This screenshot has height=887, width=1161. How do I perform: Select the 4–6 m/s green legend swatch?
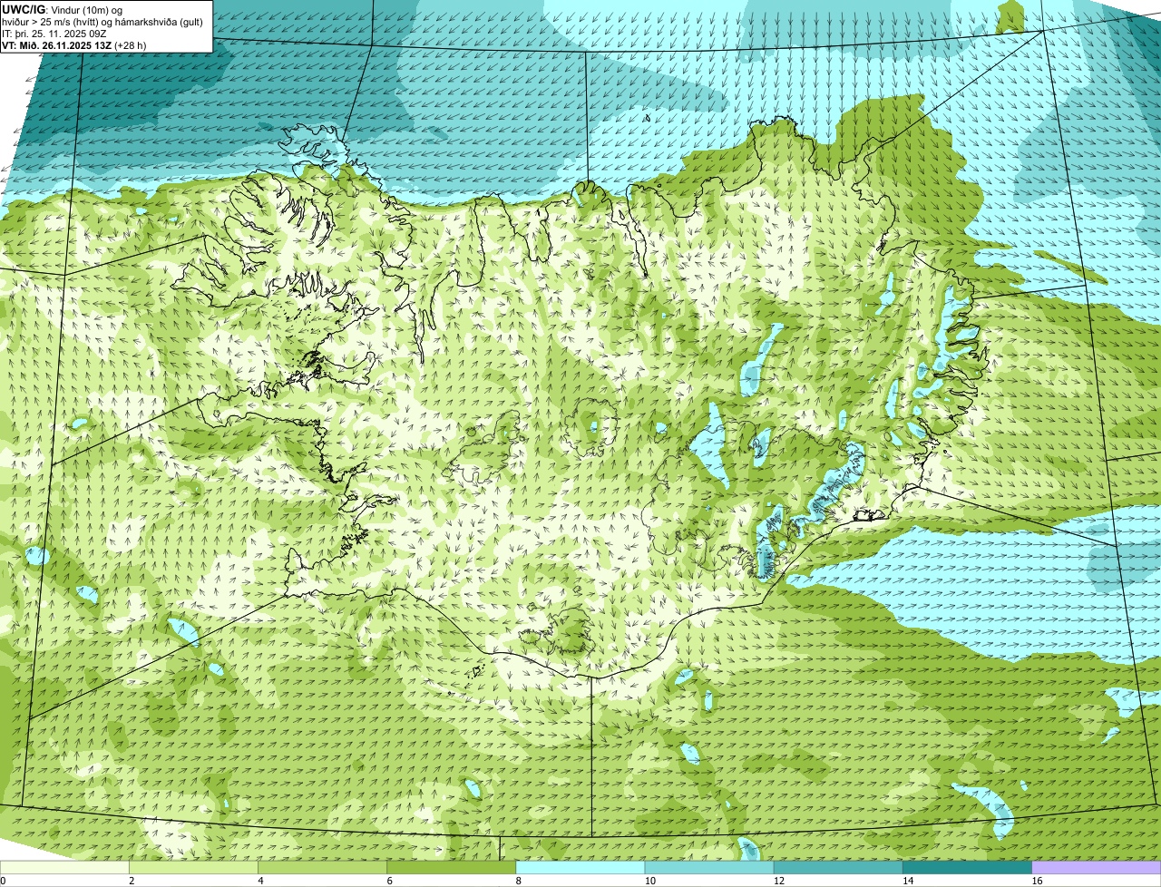(322, 867)
